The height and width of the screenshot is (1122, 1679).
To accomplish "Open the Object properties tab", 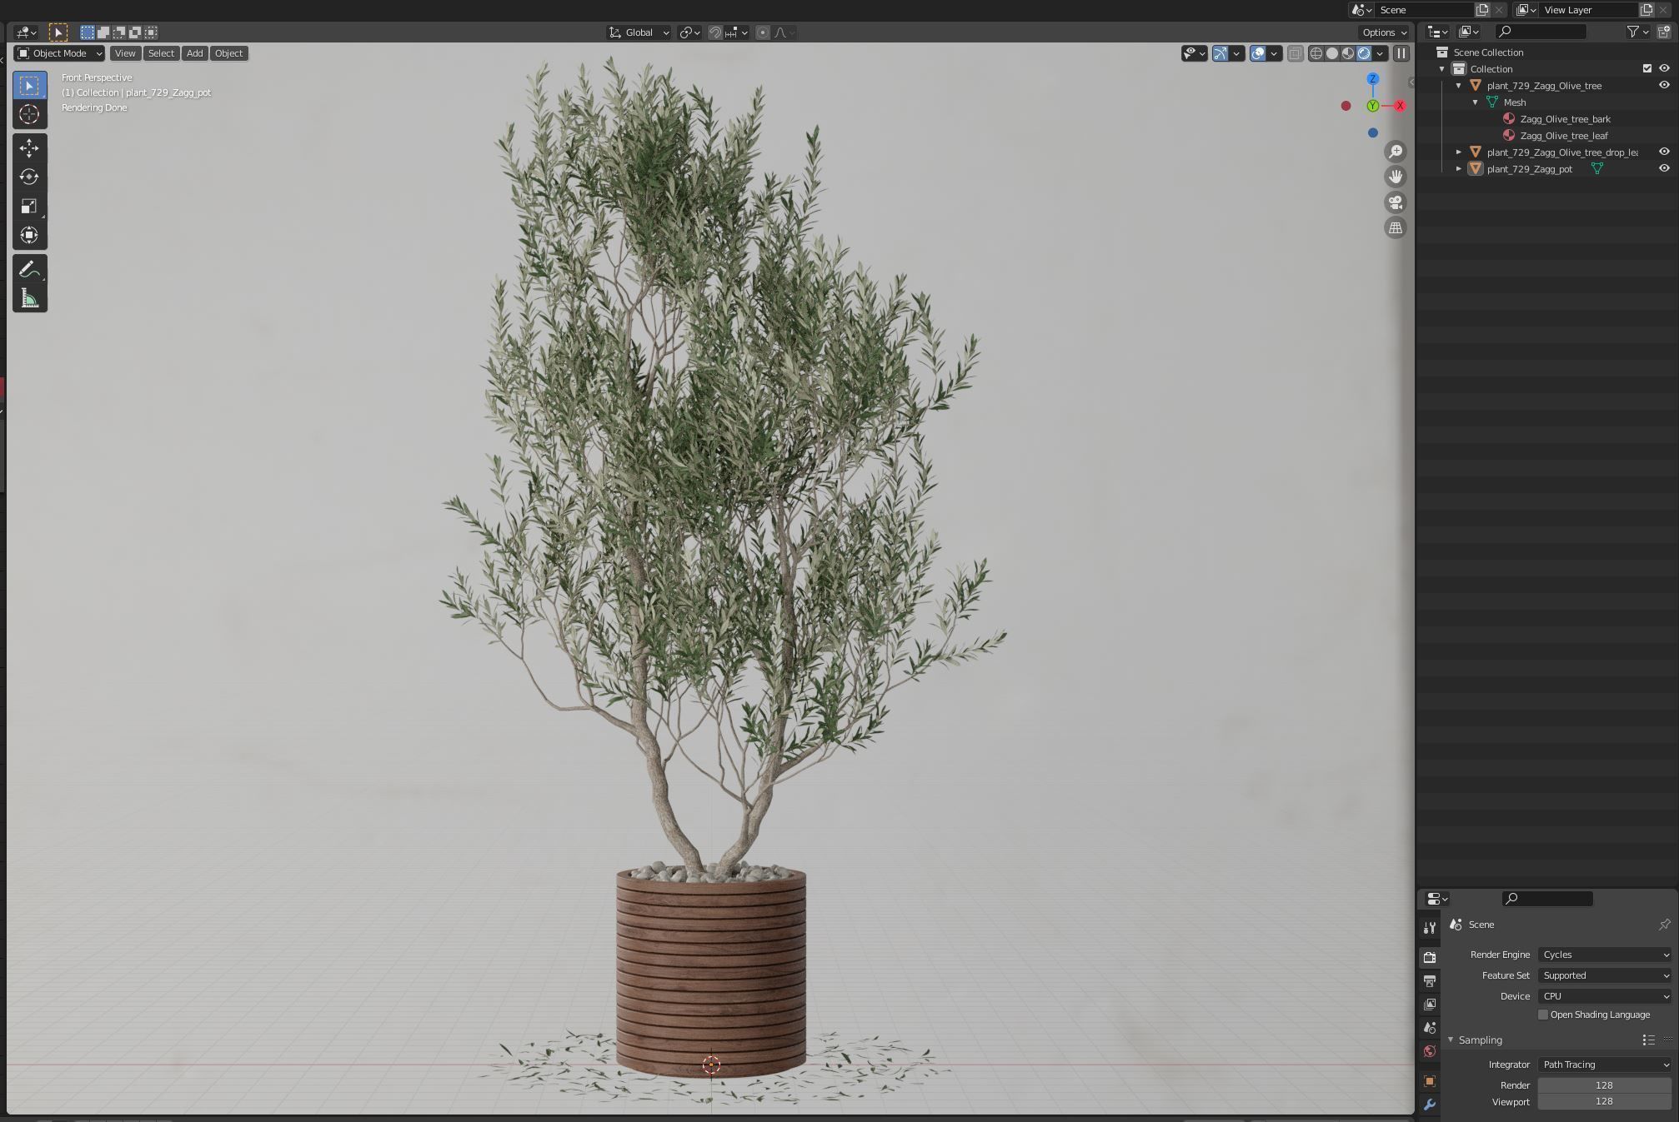I will [1430, 1081].
